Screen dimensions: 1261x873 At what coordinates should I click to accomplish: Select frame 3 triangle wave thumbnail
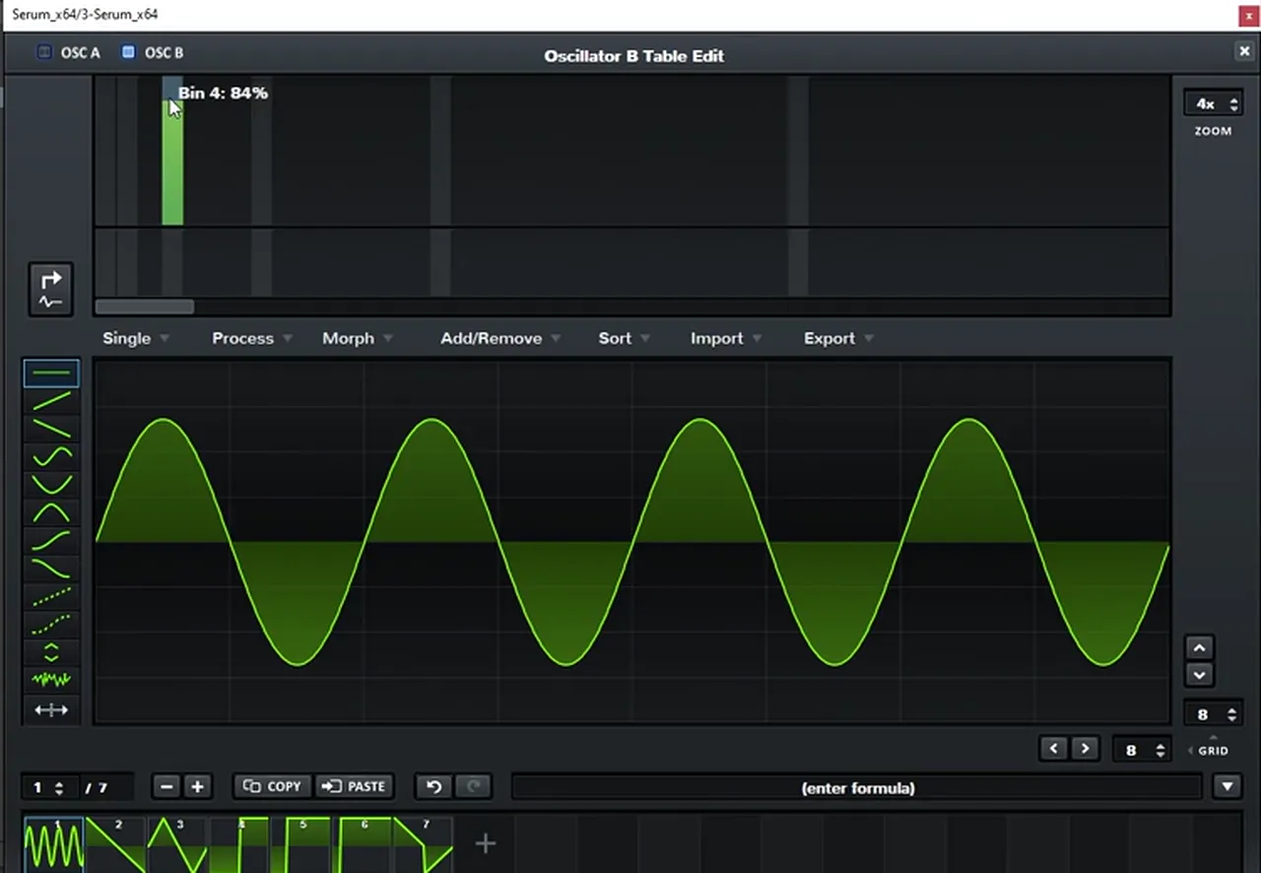coord(178,844)
